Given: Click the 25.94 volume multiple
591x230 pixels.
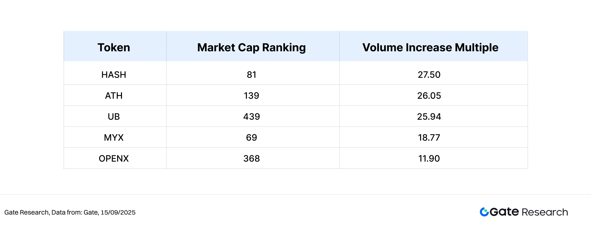Looking at the screenshot, I should tap(429, 117).
